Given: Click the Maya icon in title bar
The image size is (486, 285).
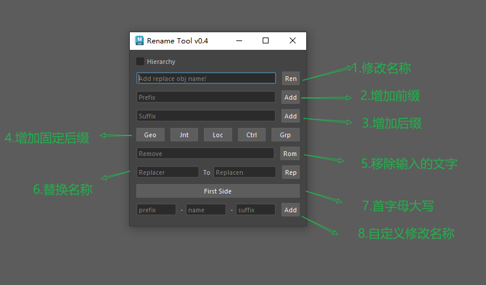Looking at the screenshot, I should [x=139, y=40].
